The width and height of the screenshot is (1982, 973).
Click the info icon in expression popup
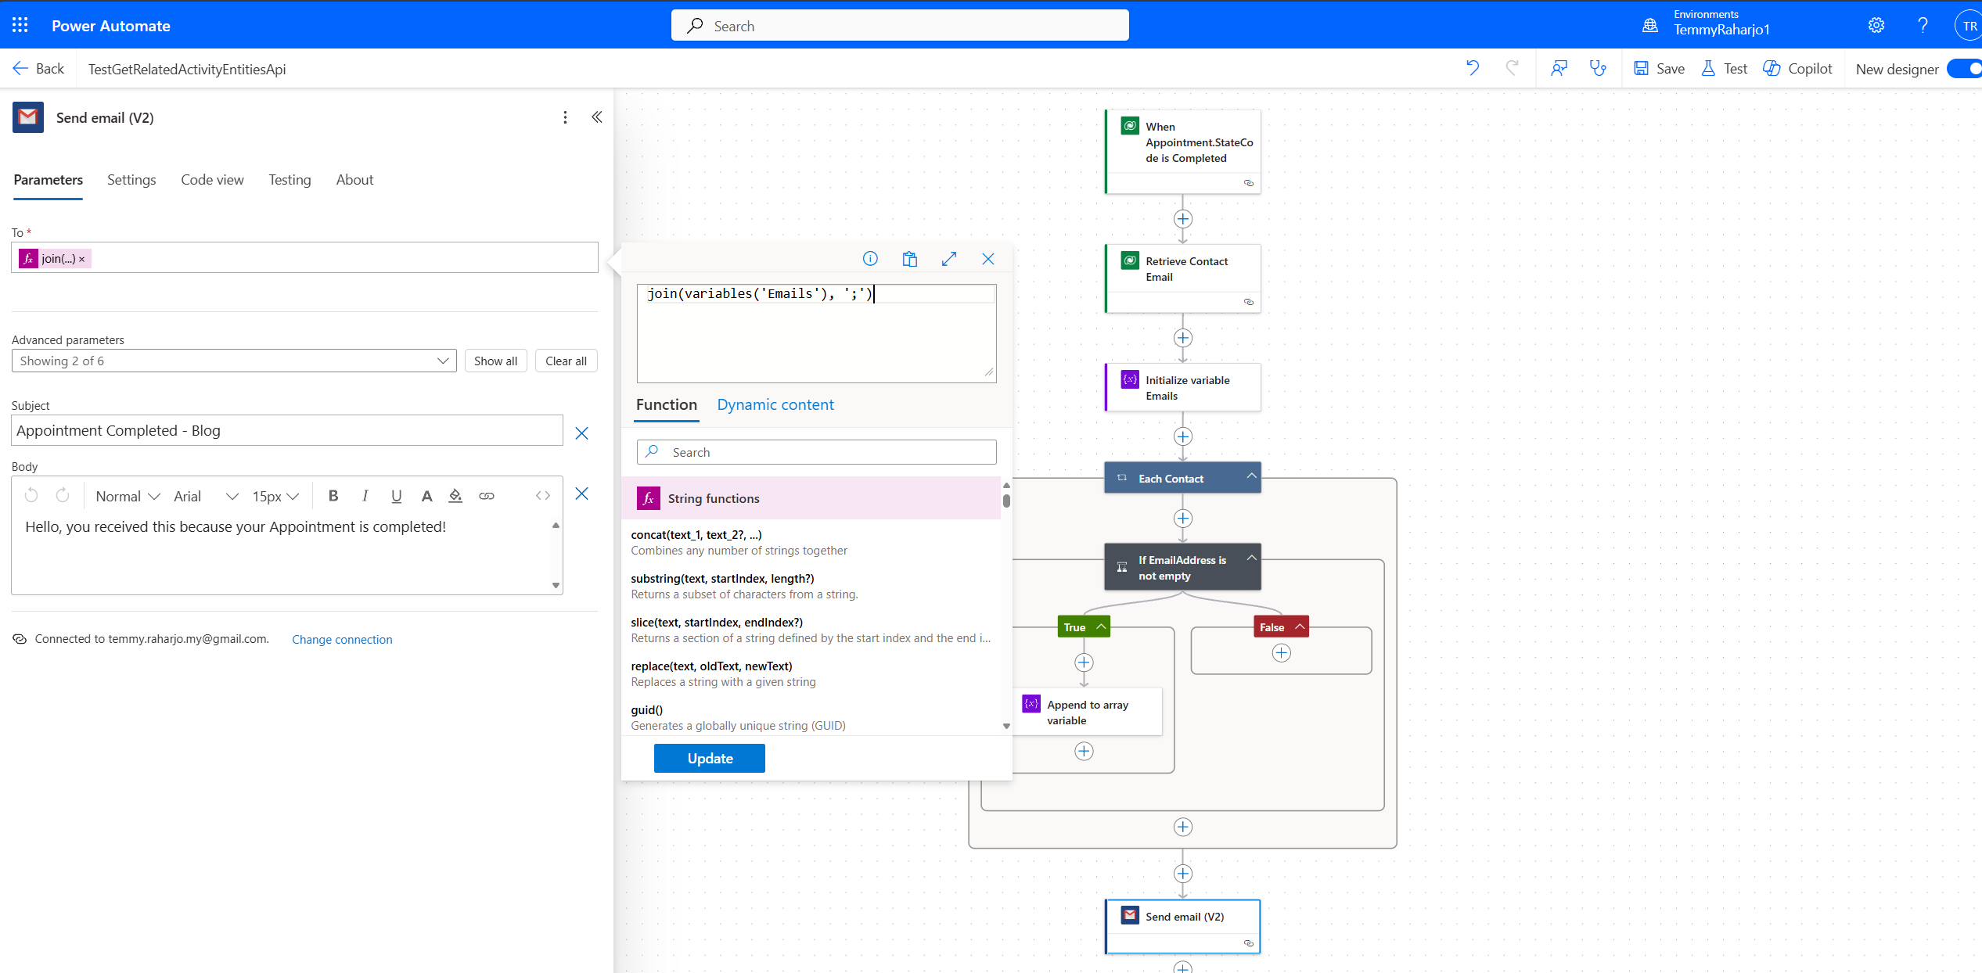870,259
